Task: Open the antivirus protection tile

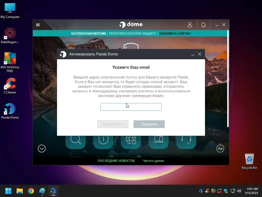Action: [103, 142]
